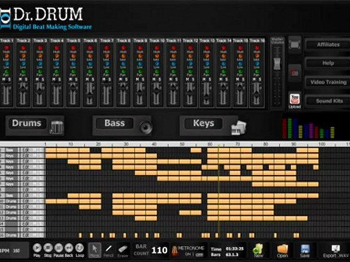Toggle the Loop playback button

tap(79, 248)
